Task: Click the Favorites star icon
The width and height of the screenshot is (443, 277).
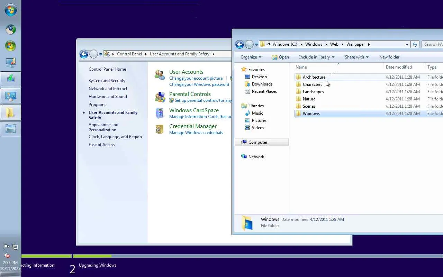Action: point(244,69)
